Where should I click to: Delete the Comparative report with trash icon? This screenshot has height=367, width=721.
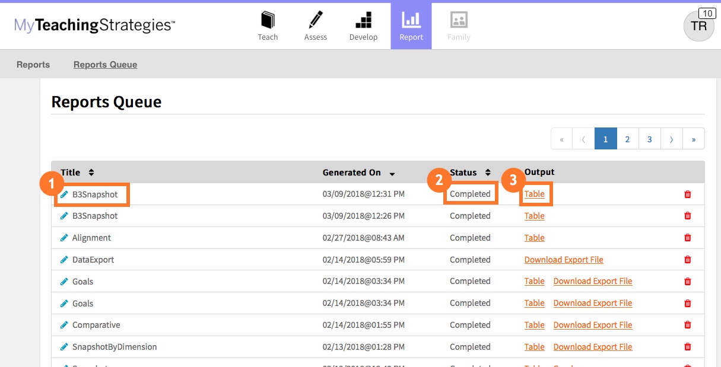(x=688, y=325)
